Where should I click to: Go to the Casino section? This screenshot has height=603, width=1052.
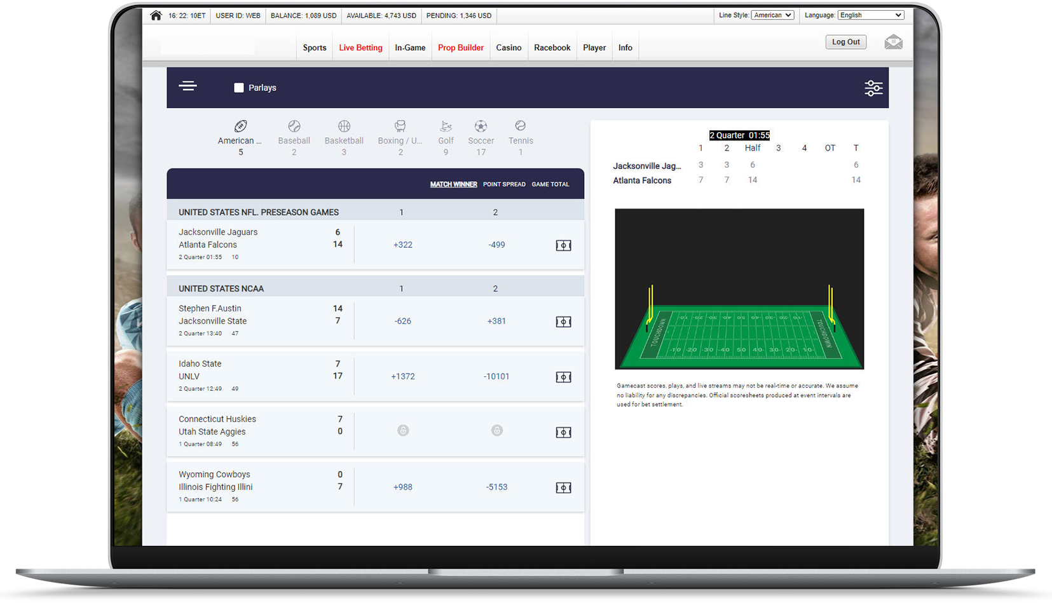pyautogui.click(x=509, y=48)
